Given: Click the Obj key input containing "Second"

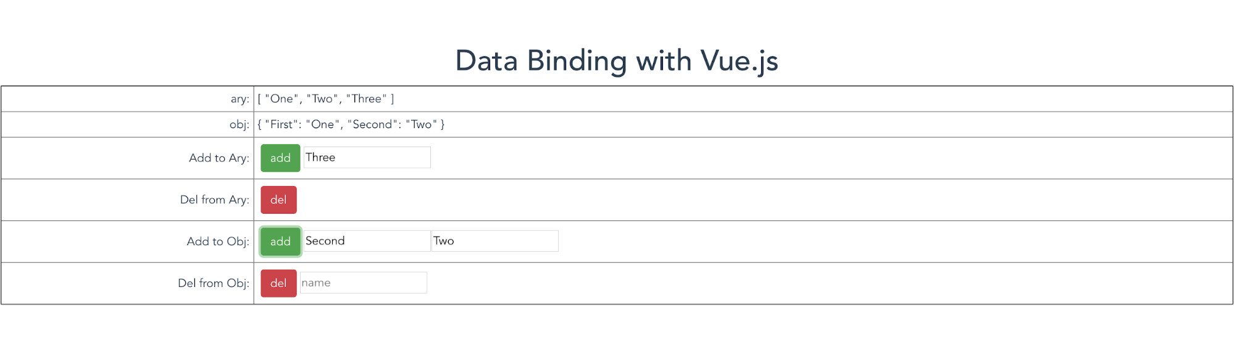Looking at the screenshot, I should (367, 241).
